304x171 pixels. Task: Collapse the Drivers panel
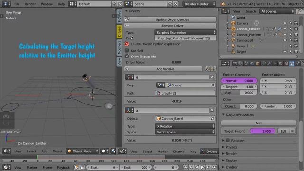(x=126, y=11)
